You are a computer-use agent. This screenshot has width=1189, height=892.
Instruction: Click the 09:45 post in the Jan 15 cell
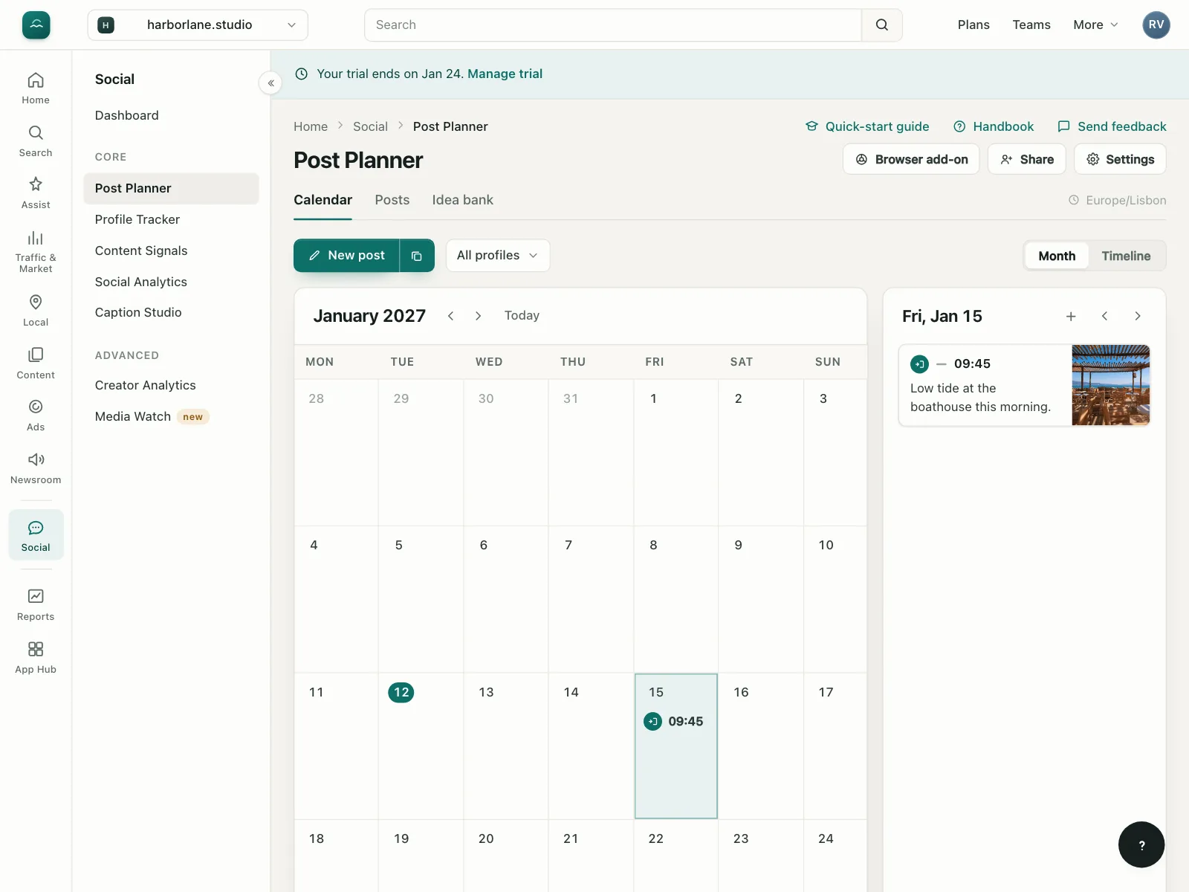click(674, 721)
